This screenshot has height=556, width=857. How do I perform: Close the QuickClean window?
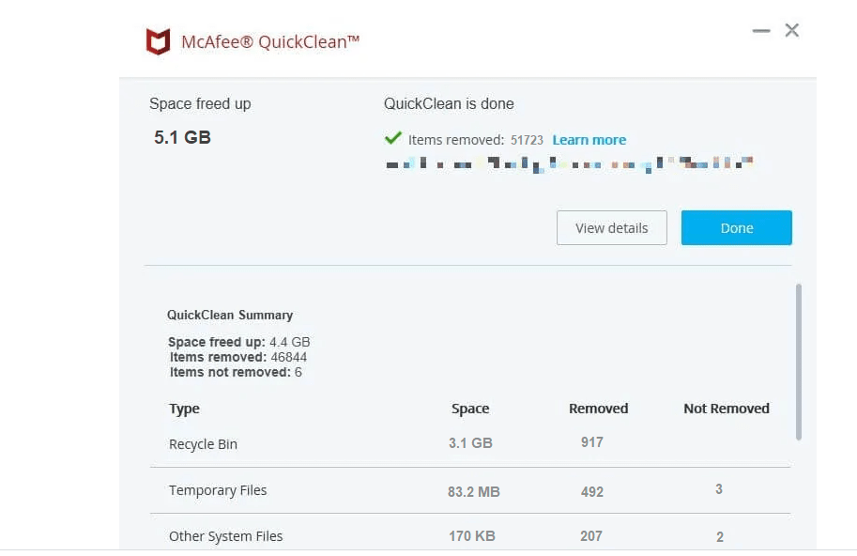pos(792,31)
